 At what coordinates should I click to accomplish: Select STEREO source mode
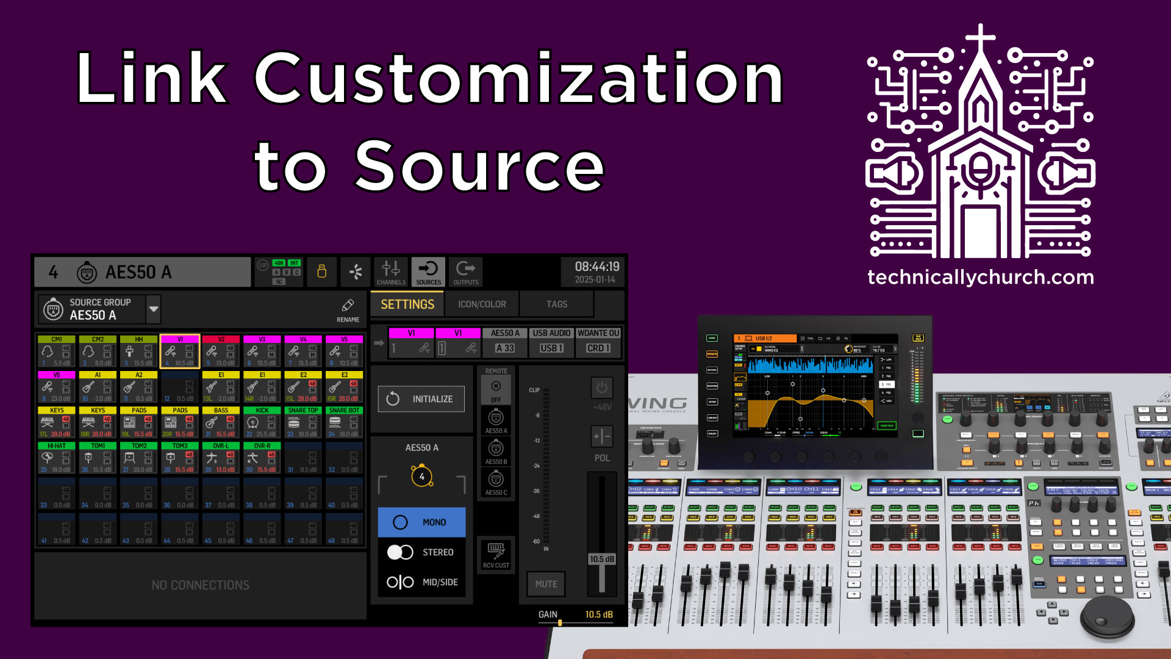[x=422, y=552]
